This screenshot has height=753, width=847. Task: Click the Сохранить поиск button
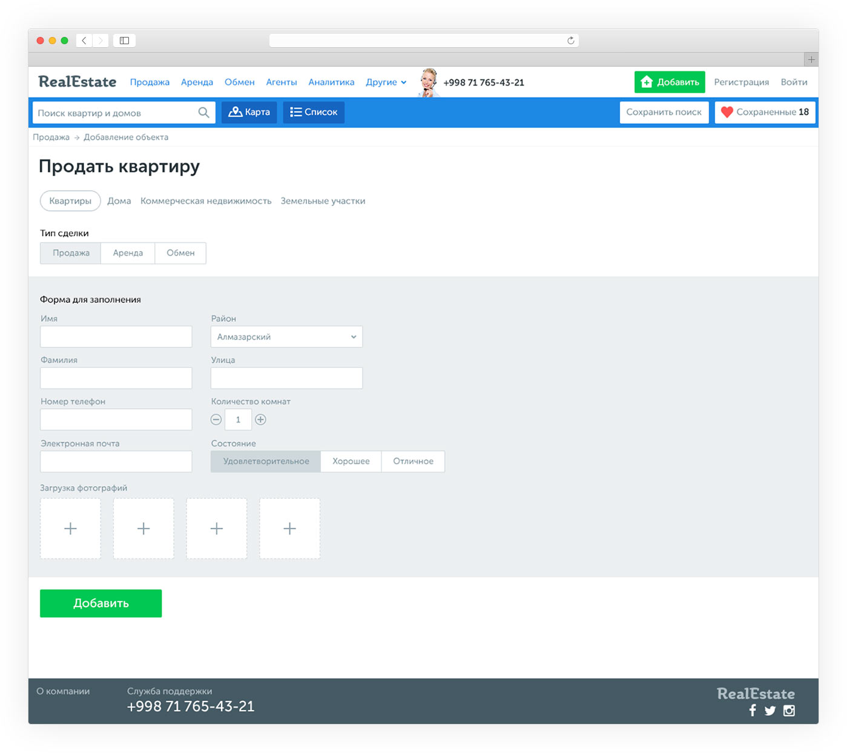664,112
